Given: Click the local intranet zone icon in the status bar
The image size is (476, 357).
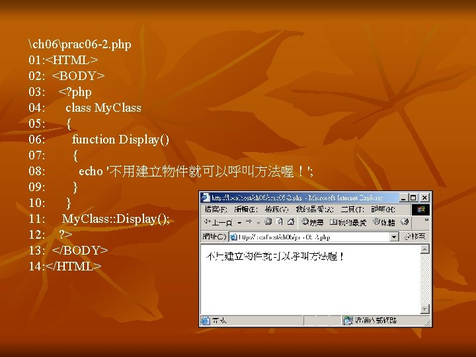Looking at the screenshot, I should point(348,320).
